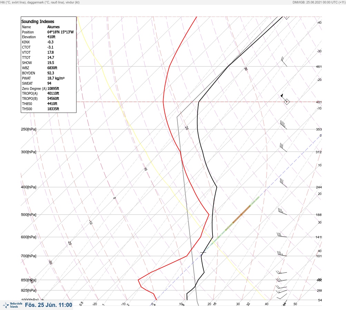Click the SHOW value 19.5
346x310 pixels.
(x=51, y=63)
